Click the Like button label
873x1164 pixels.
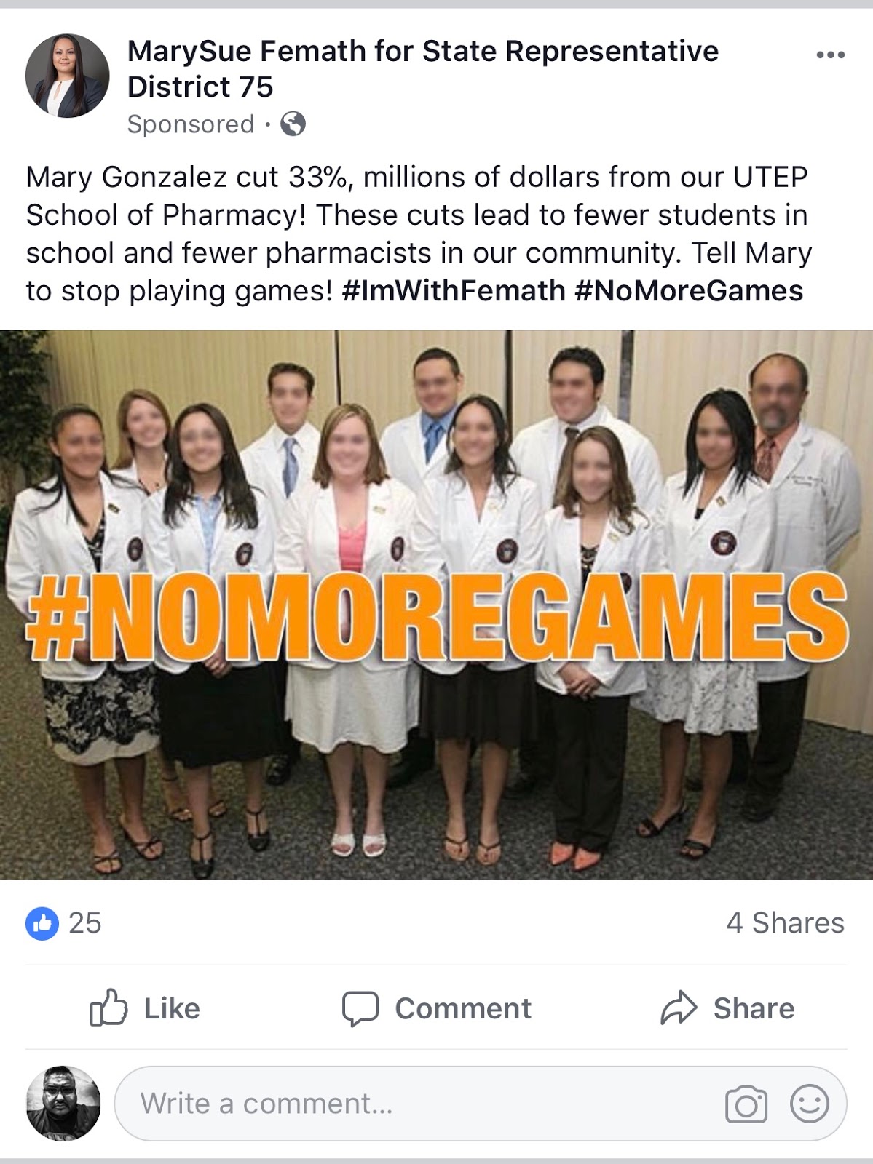[x=172, y=1009]
